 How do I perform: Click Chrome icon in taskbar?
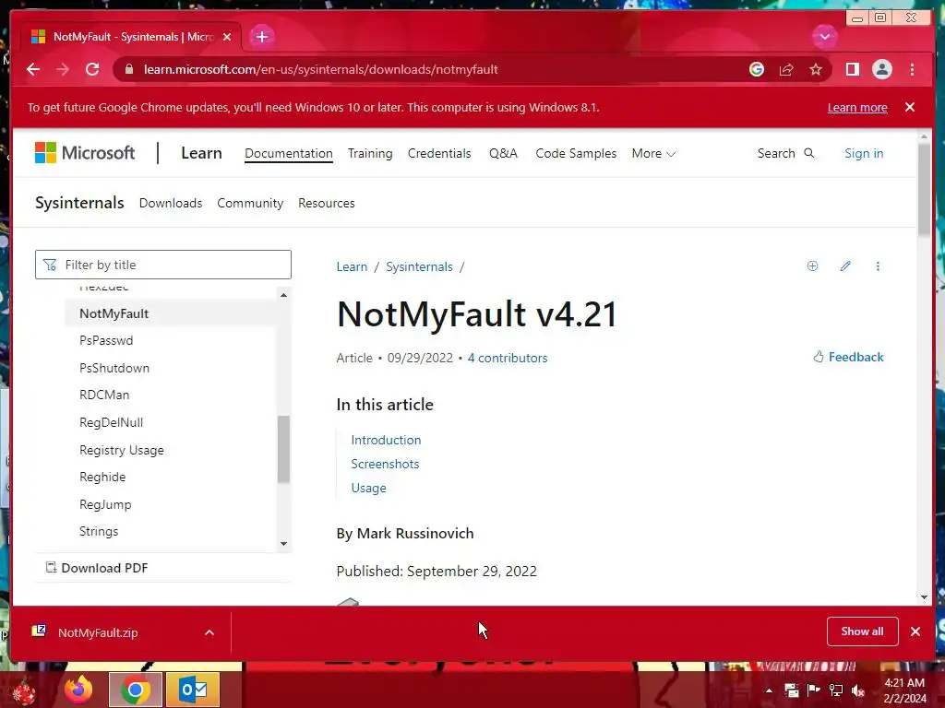point(136,690)
